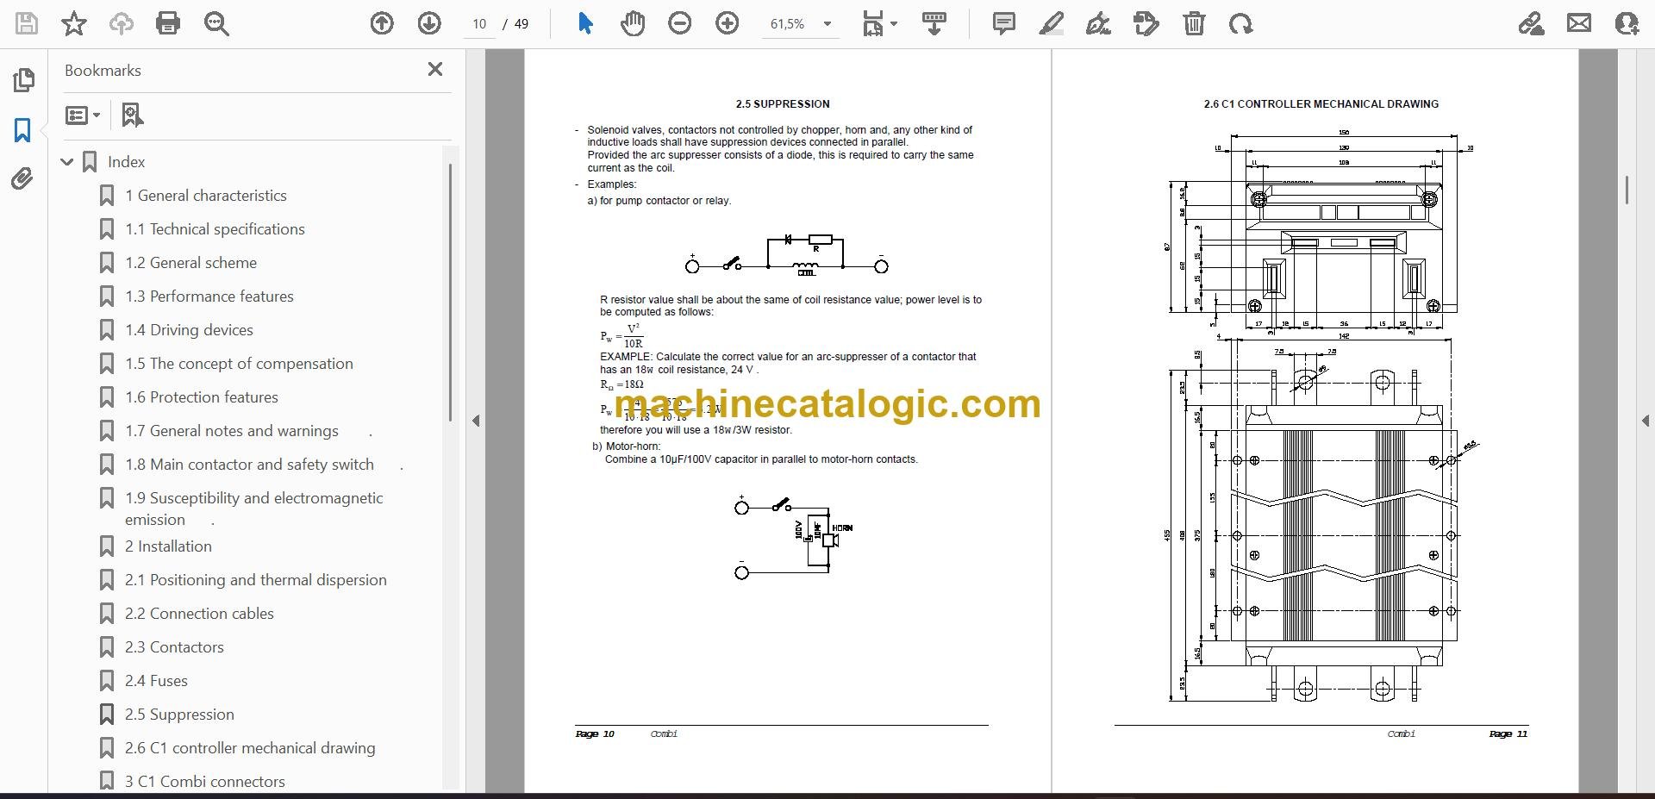Jump to 1.1 Technical specifications bookmark
Image resolution: width=1655 pixels, height=799 pixels.
[215, 229]
